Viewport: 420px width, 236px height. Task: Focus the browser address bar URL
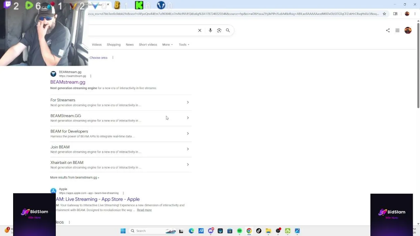tap(233, 14)
